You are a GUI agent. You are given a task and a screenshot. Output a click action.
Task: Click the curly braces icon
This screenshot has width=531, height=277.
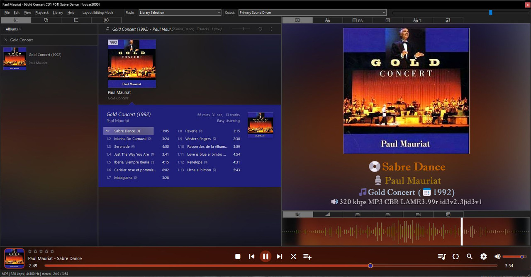tap(455, 257)
